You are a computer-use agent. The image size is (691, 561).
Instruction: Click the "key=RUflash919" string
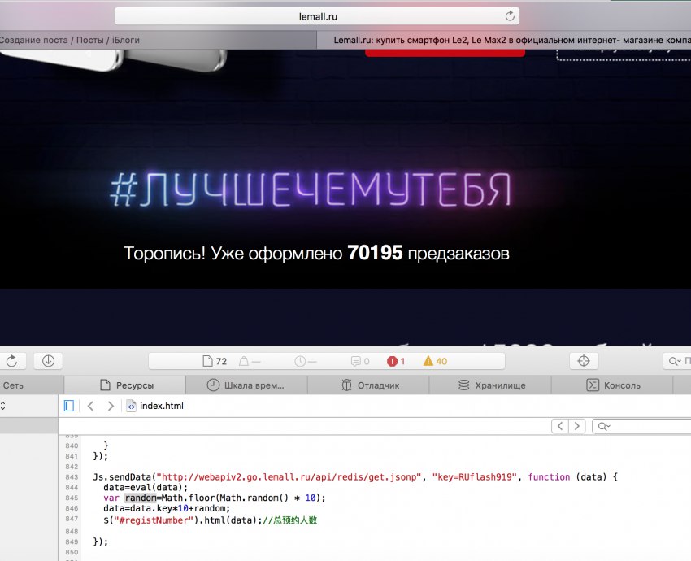475,476
